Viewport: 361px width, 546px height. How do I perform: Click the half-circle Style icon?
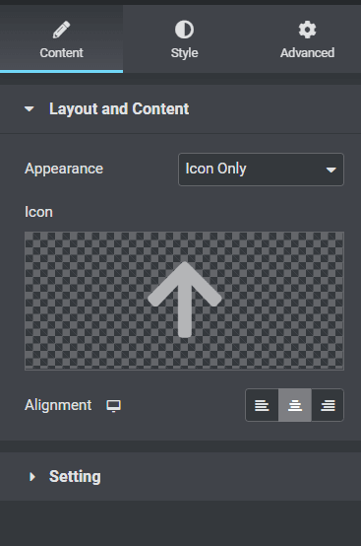coord(184,30)
